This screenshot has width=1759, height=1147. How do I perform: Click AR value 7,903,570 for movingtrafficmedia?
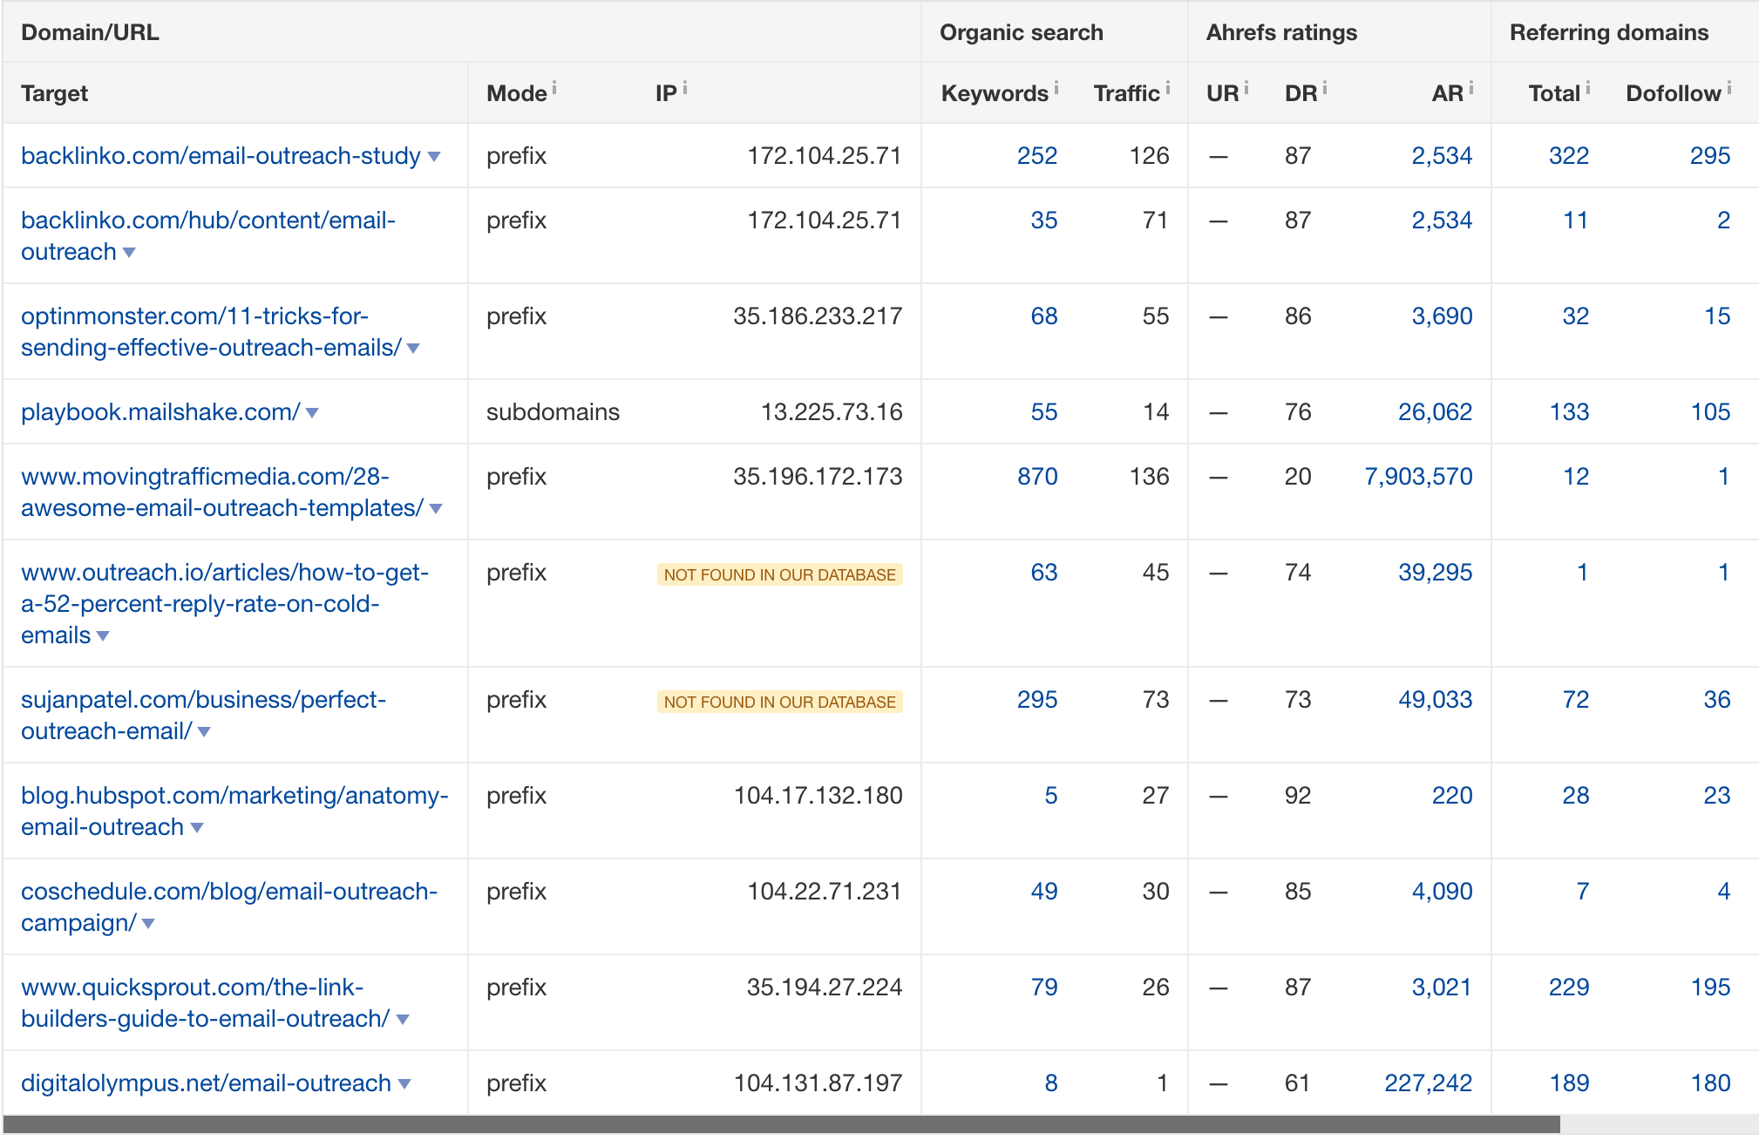(x=1418, y=477)
